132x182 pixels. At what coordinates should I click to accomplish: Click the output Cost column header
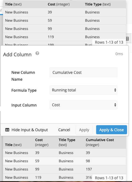click(x=42, y=142)
